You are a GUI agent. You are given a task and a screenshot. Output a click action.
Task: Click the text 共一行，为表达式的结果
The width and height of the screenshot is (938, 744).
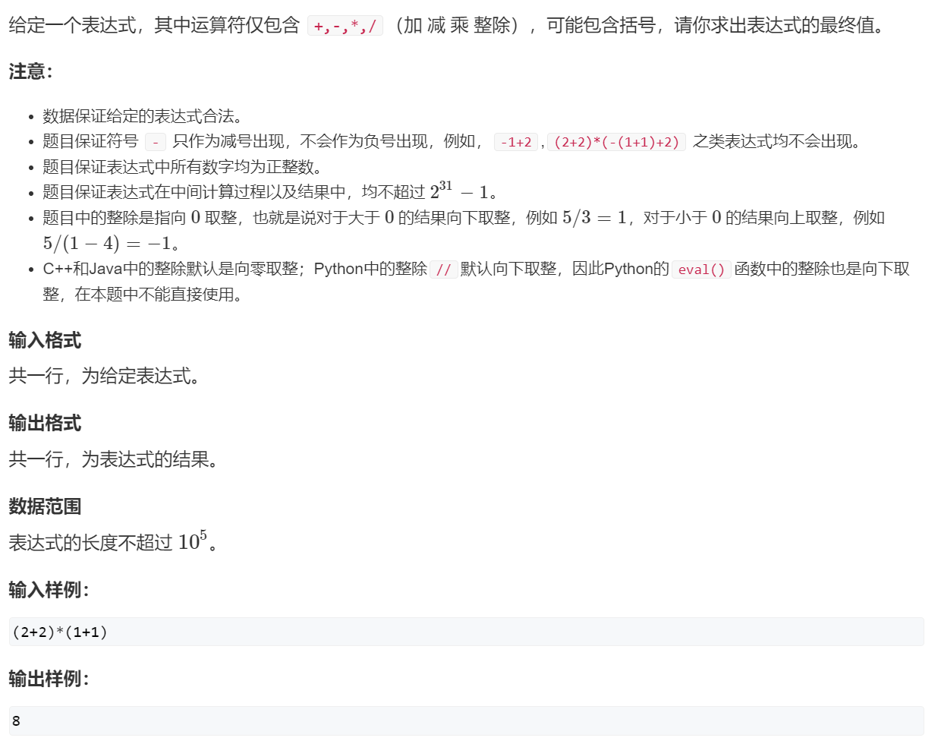pos(113,459)
